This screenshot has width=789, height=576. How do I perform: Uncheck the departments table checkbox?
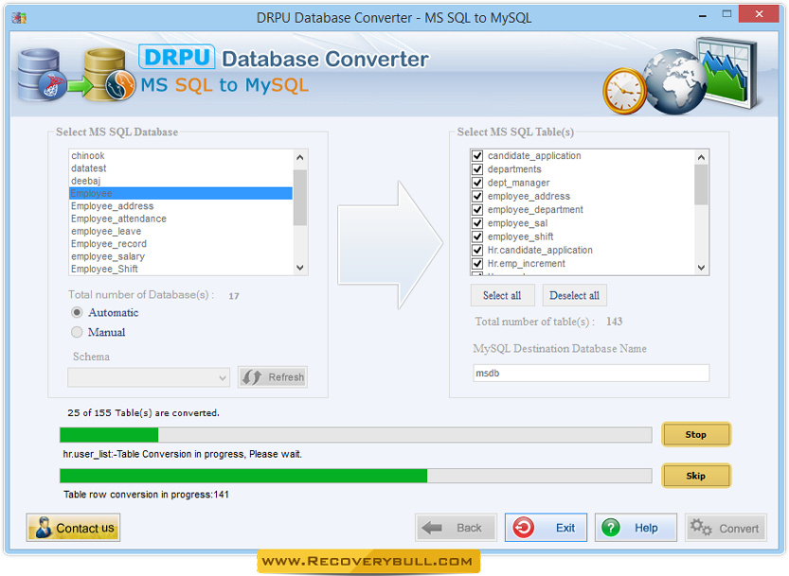[x=477, y=169]
